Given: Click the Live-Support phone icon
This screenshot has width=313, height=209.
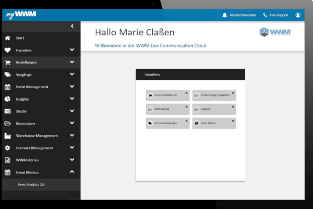Looking at the screenshot, I should click(x=265, y=15).
